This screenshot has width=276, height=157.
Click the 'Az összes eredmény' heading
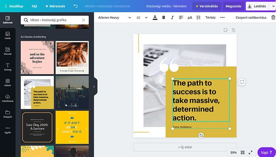tap(34, 37)
